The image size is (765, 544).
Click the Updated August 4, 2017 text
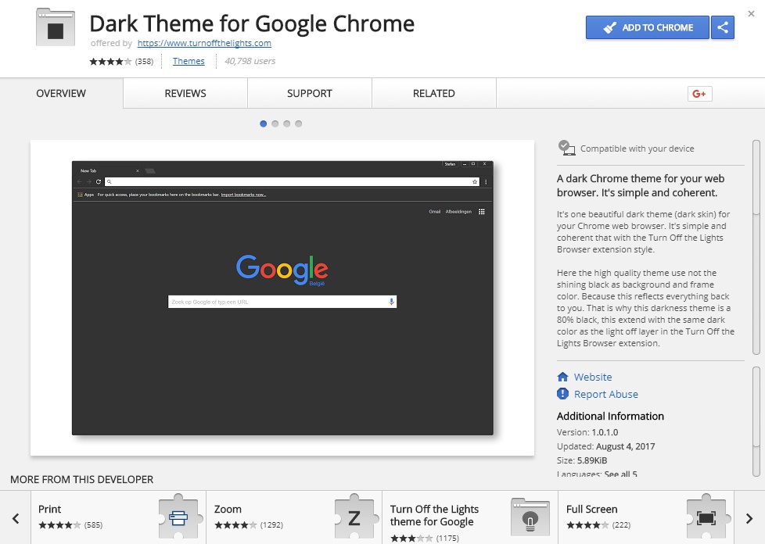[606, 446]
